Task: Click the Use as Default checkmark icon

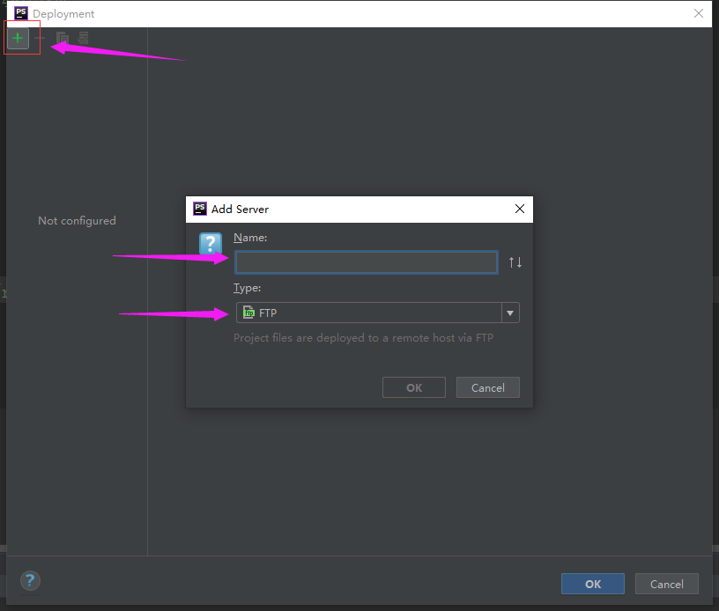Action: tap(84, 38)
